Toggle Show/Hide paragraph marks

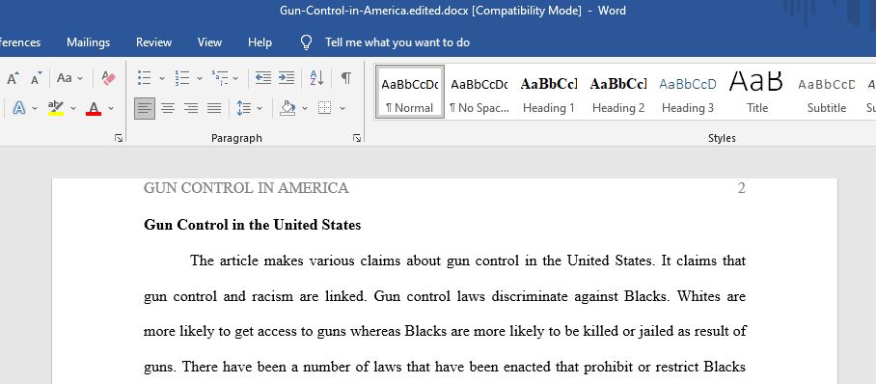click(x=346, y=78)
